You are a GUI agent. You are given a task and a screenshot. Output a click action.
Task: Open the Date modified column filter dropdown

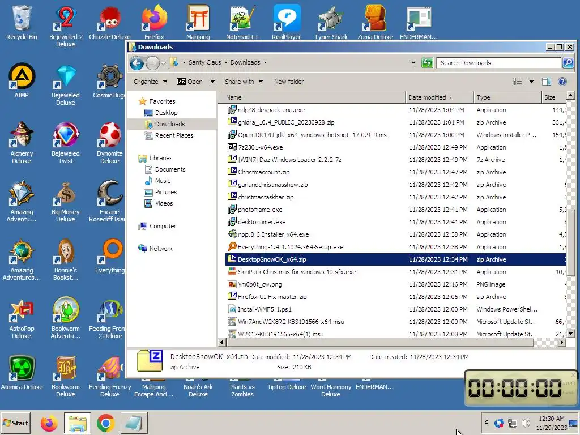450,97
